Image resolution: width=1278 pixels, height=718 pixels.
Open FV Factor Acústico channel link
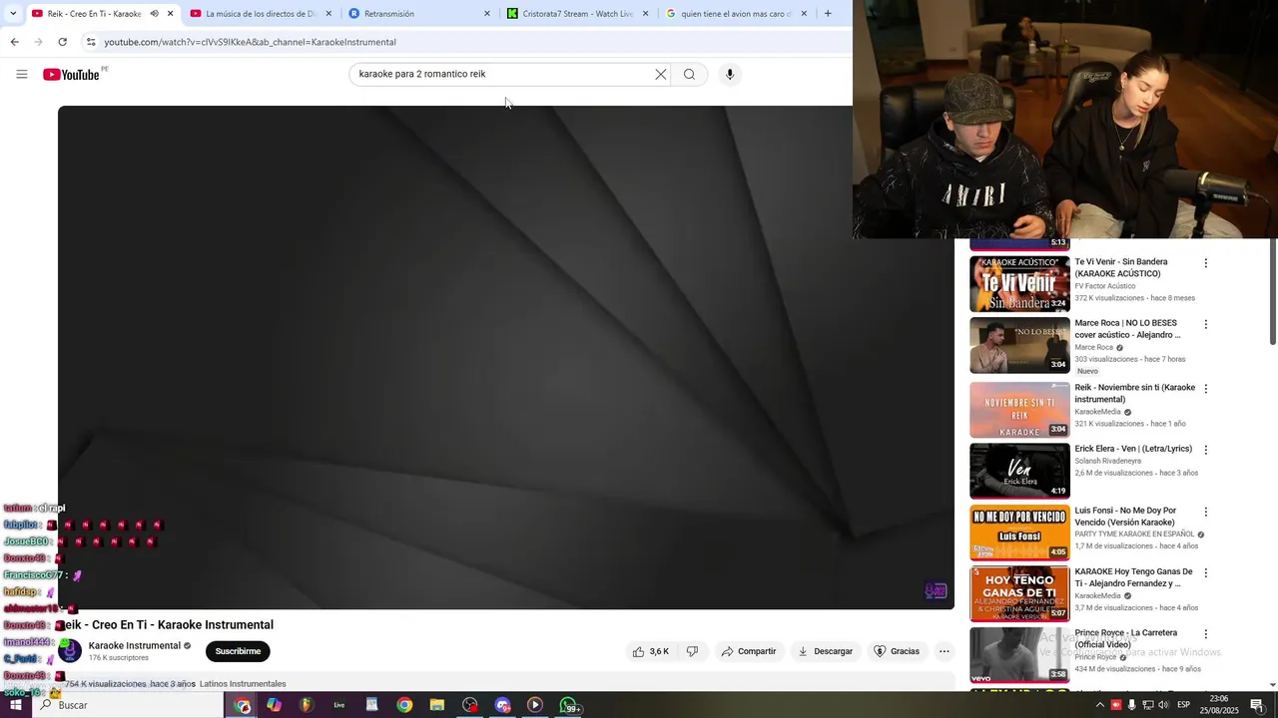coord(1104,286)
